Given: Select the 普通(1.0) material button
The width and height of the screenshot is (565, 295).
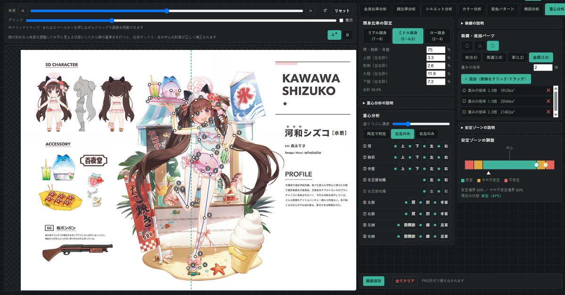Looking at the screenshot, I should 494,57.
